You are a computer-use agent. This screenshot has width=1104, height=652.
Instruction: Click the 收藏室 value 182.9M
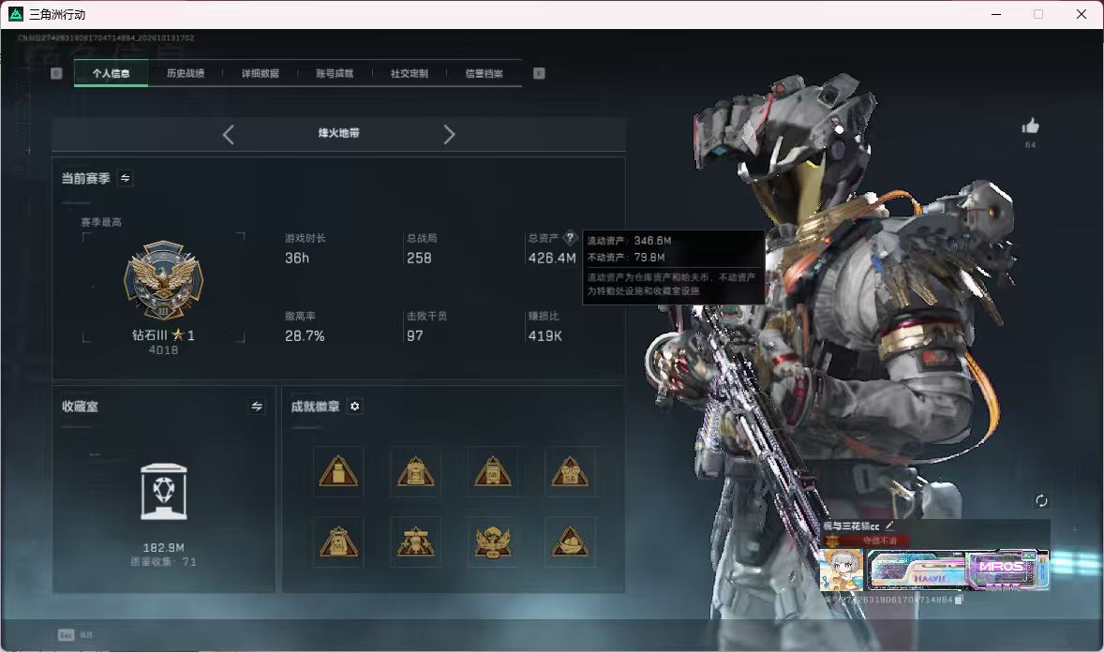pyautogui.click(x=164, y=548)
